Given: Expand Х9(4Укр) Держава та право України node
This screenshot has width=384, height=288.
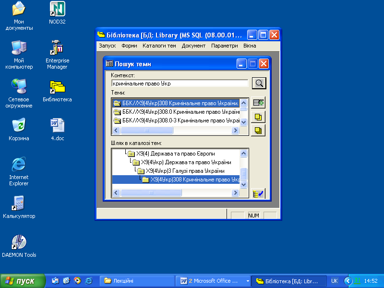Looking at the screenshot, I should (x=136, y=162).
